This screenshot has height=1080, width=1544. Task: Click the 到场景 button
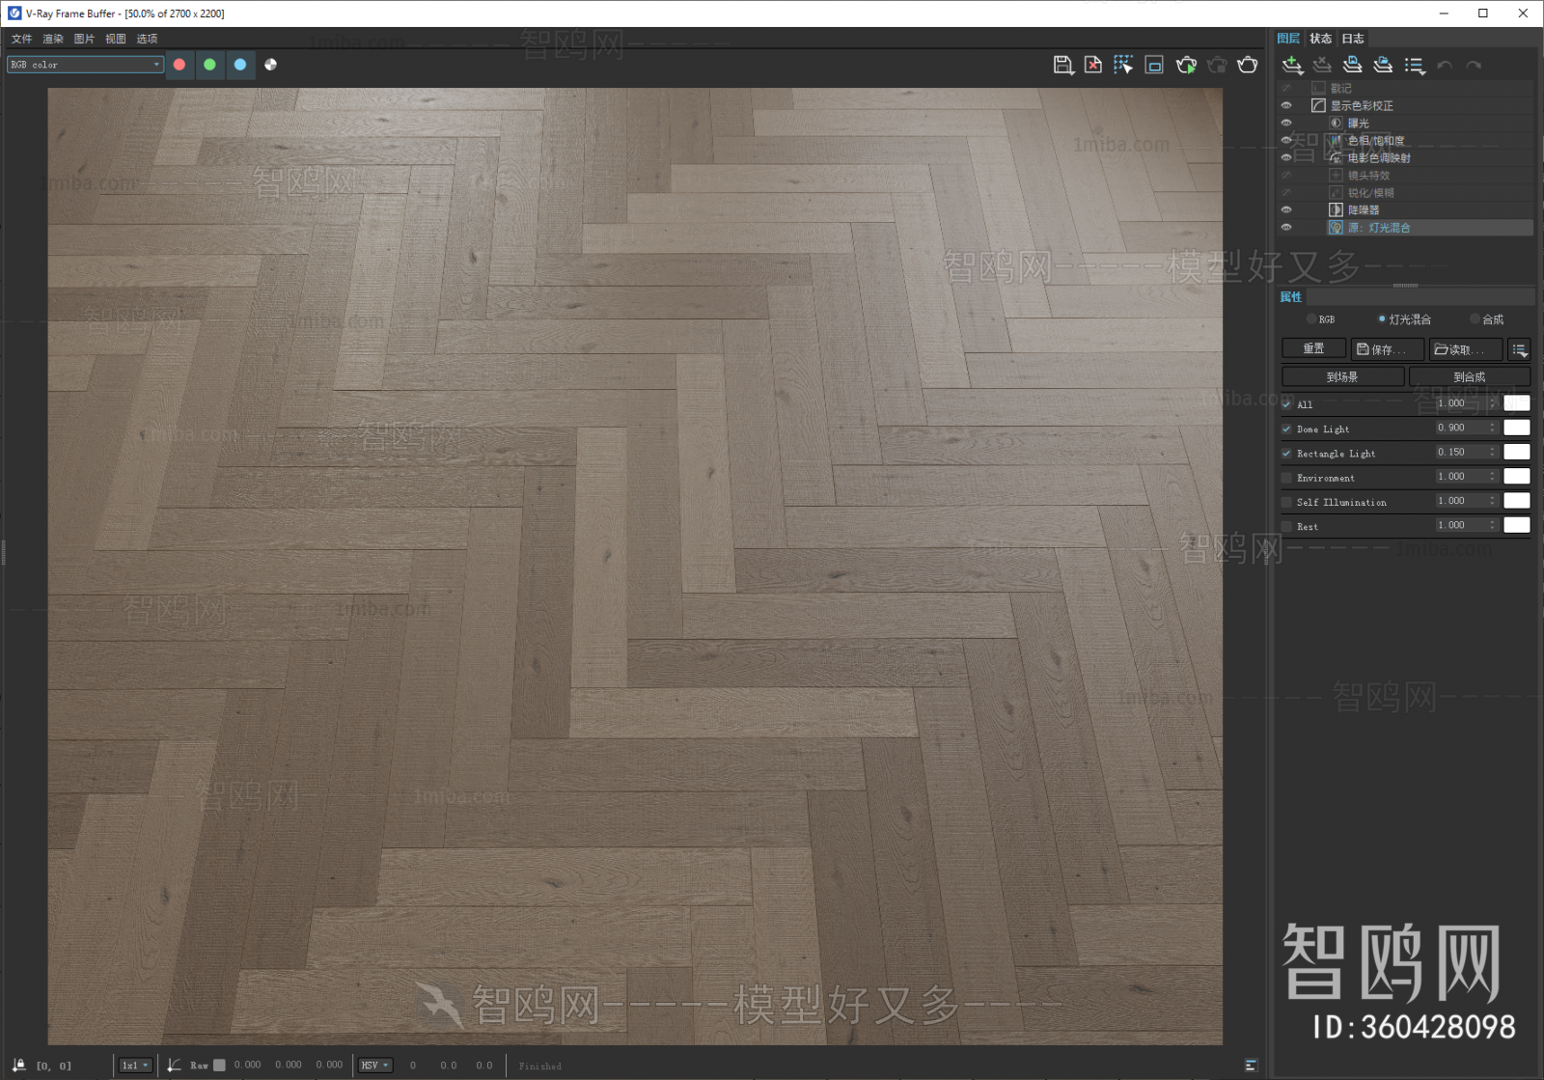click(1342, 376)
